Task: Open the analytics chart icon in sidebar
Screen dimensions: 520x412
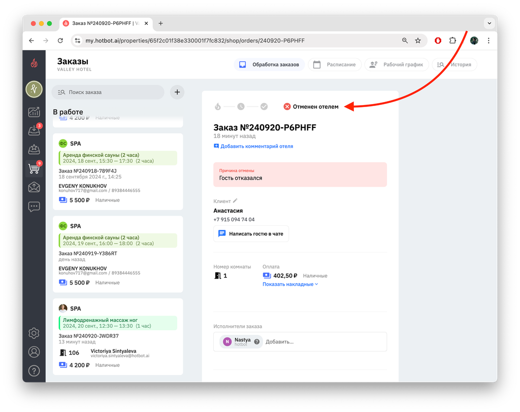Action: (x=34, y=112)
